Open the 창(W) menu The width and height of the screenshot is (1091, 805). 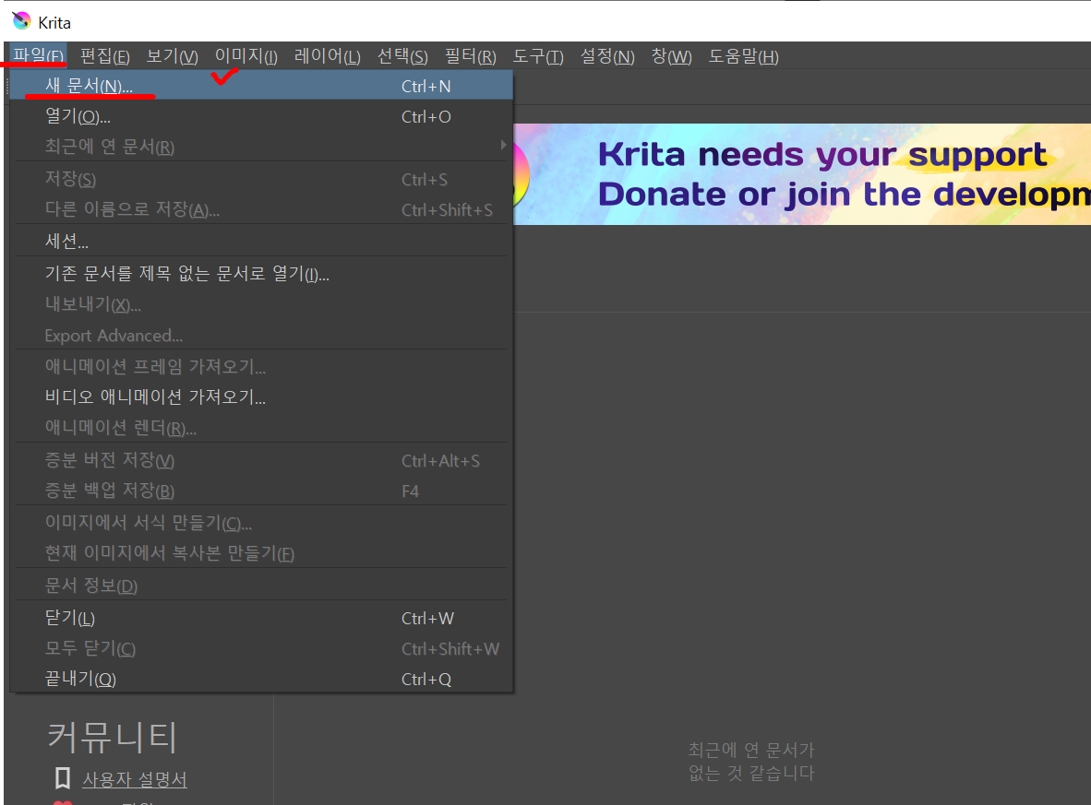coord(671,56)
